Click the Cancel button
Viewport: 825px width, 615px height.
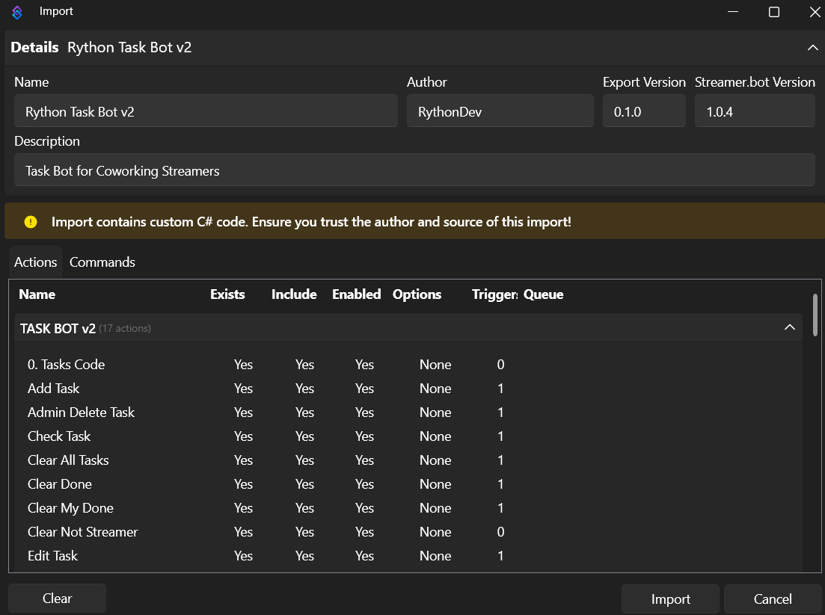coord(773,599)
